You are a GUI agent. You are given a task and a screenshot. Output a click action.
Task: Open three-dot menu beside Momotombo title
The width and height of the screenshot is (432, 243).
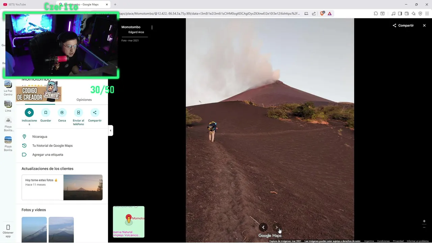click(152, 27)
